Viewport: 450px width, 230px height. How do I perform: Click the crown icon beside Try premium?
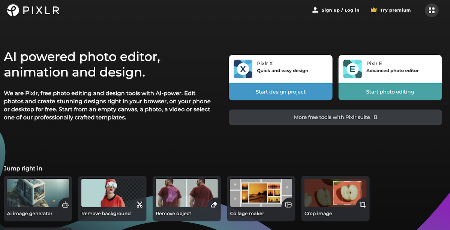tap(374, 10)
